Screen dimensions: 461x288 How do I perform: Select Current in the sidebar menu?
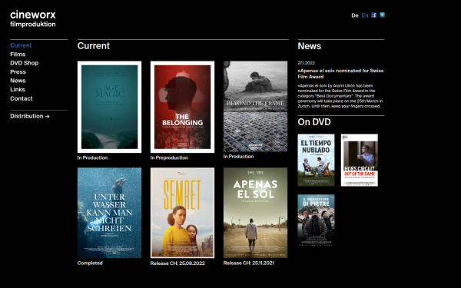(21, 45)
